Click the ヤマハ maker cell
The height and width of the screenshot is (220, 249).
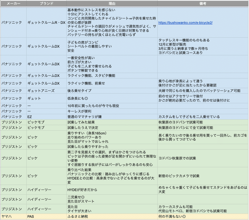pyautogui.click(x=13, y=216)
